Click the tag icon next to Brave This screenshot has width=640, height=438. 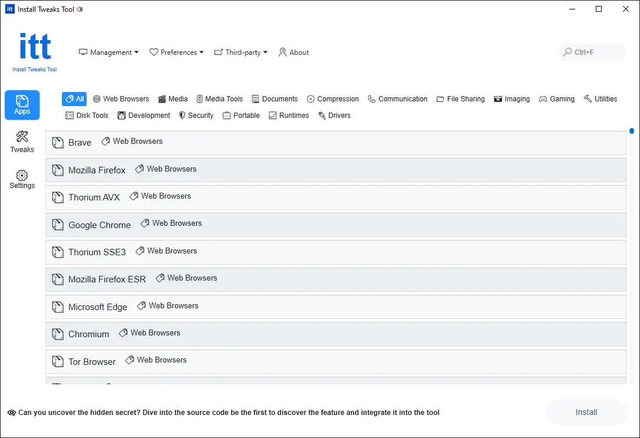pyautogui.click(x=105, y=141)
